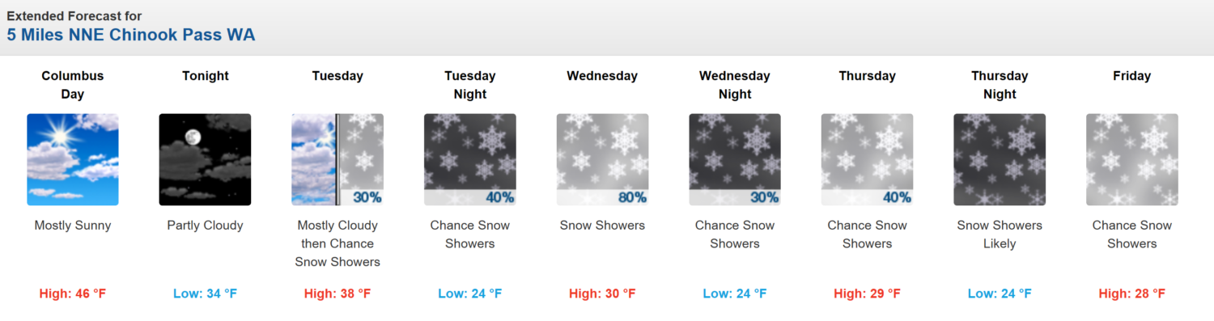Click the Mostly Sunny description text
1214x321 pixels.
(x=73, y=226)
